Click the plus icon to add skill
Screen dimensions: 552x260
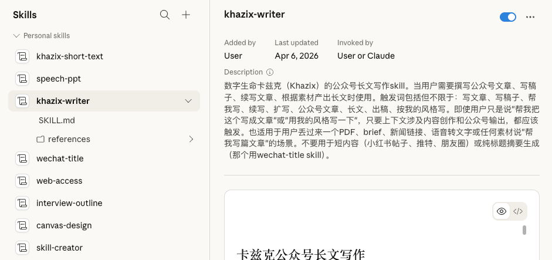186,15
